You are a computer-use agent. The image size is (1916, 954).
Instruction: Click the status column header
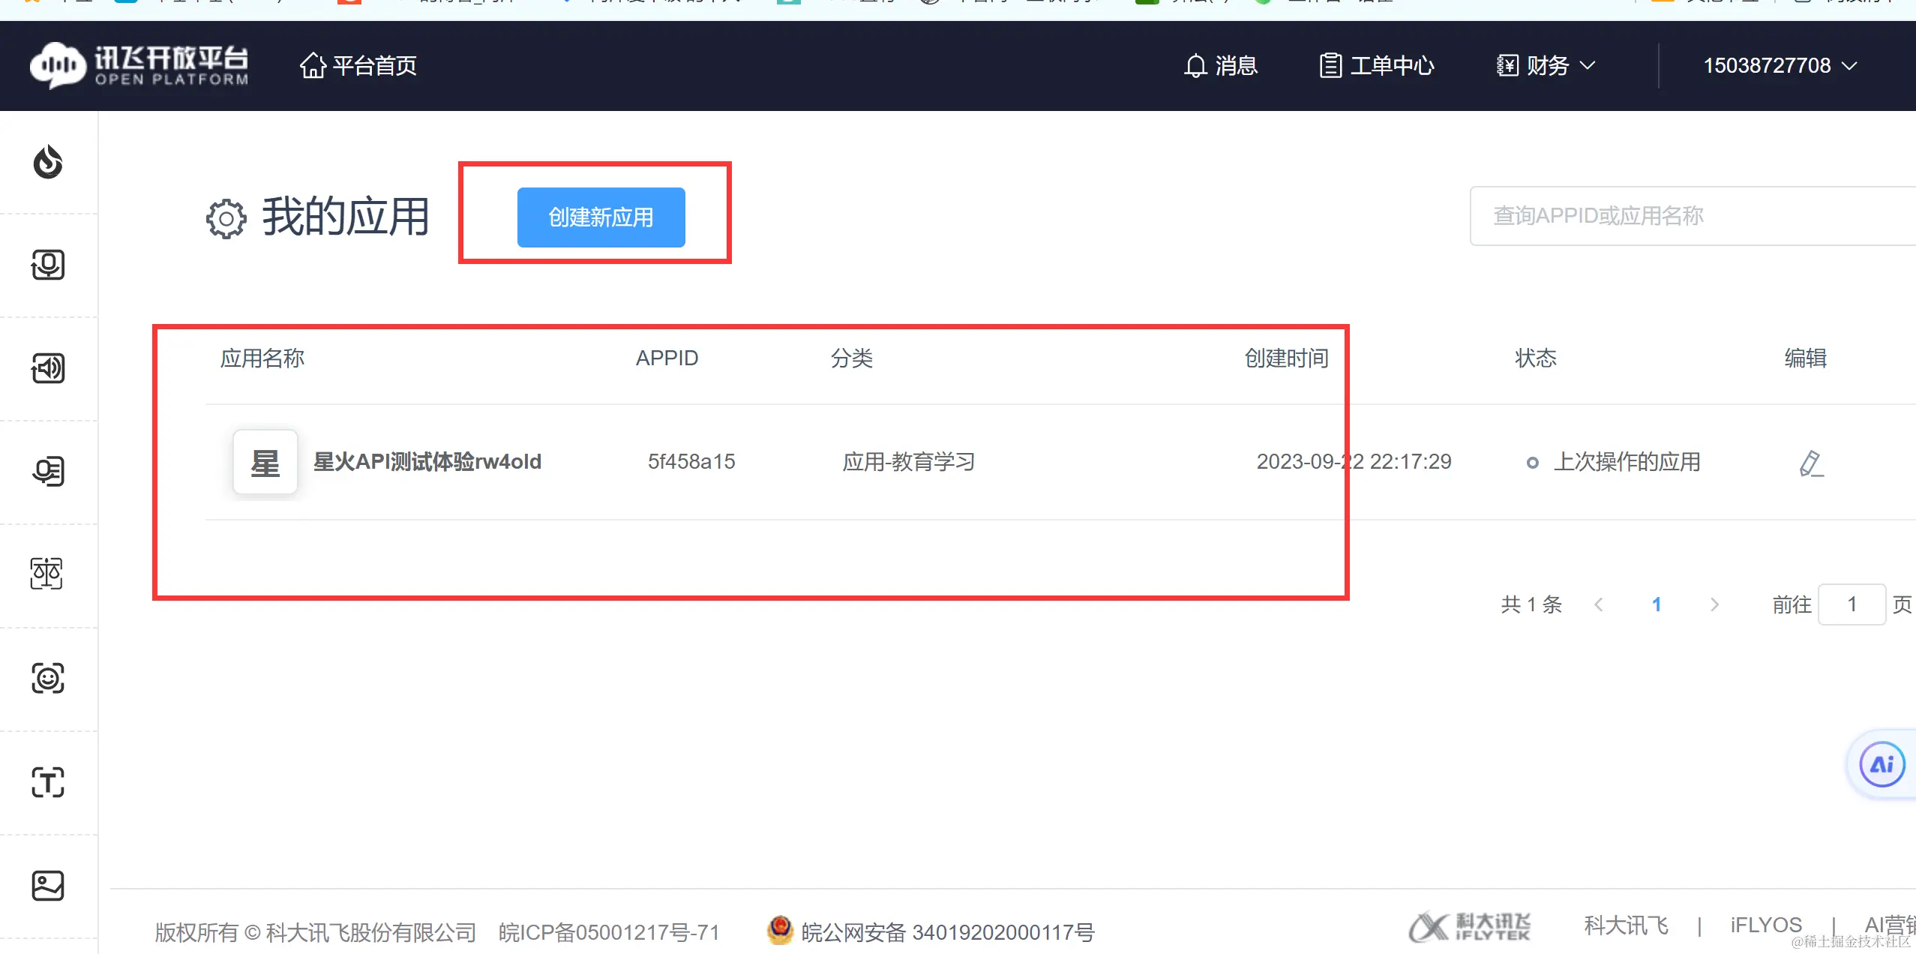click(x=1536, y=358)
